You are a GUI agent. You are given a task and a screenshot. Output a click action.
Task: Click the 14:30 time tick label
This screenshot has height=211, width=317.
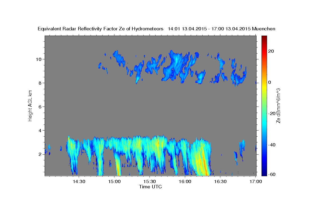79,182
